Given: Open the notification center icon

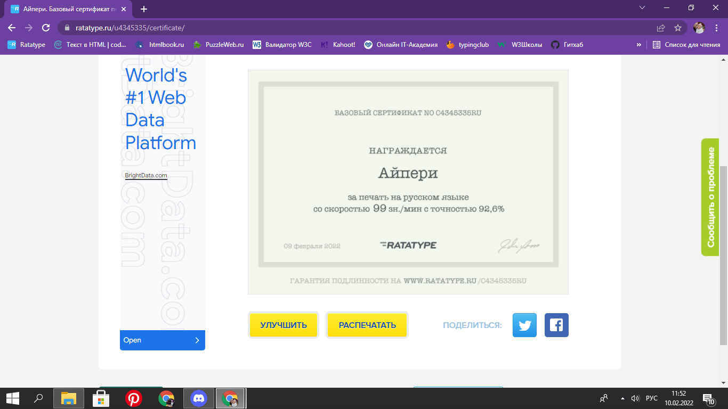Looking at the screenshot, I should click(x=709, y=398).
